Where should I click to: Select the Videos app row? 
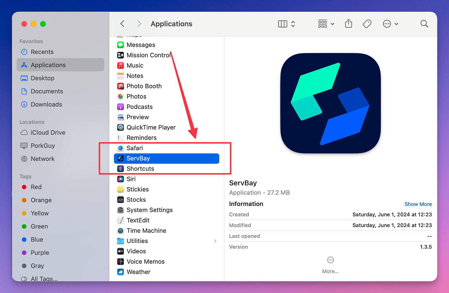(166, 251)
